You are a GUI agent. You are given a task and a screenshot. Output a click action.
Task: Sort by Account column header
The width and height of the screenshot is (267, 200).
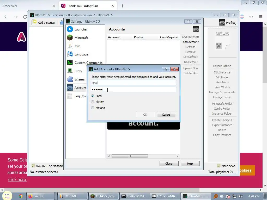[120, 37]
